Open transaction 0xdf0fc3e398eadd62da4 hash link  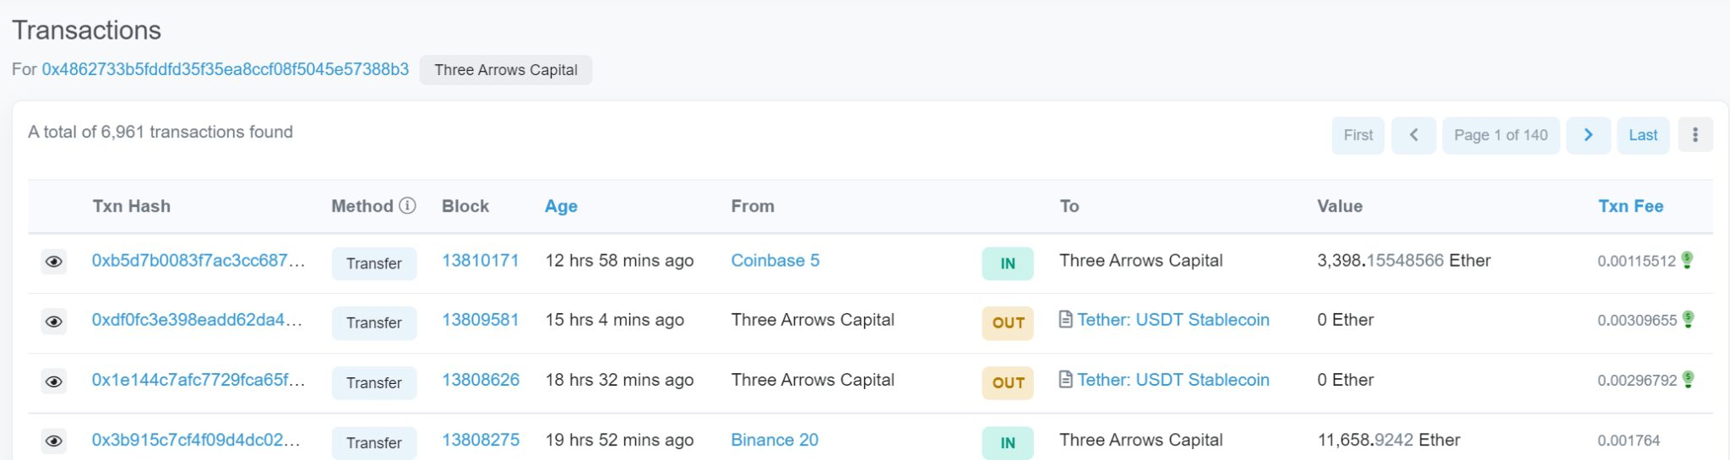pyautogui.click(x=197, y=320)
